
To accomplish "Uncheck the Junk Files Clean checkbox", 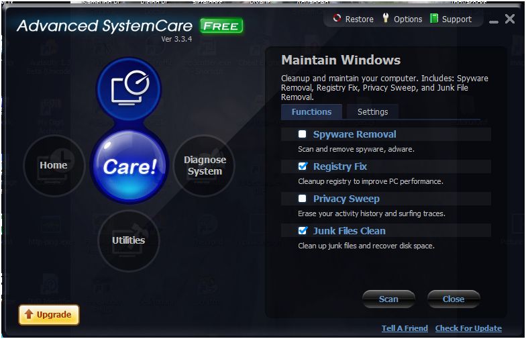I will [x=302, y=231].
